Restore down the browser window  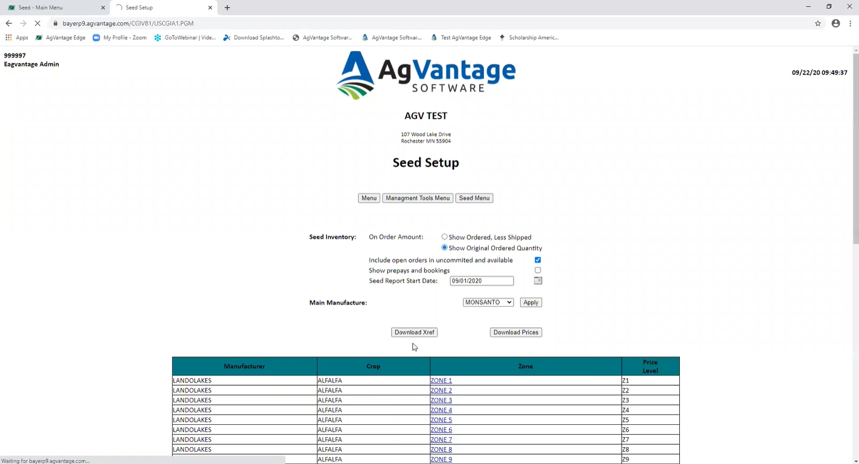point(829,6)
